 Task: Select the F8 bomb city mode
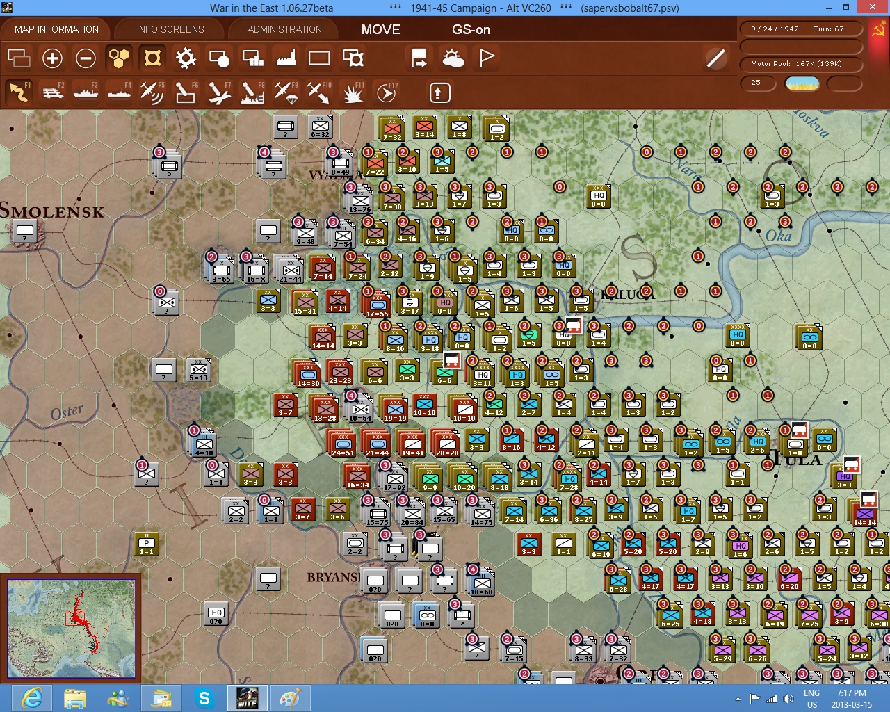(252, 92)
